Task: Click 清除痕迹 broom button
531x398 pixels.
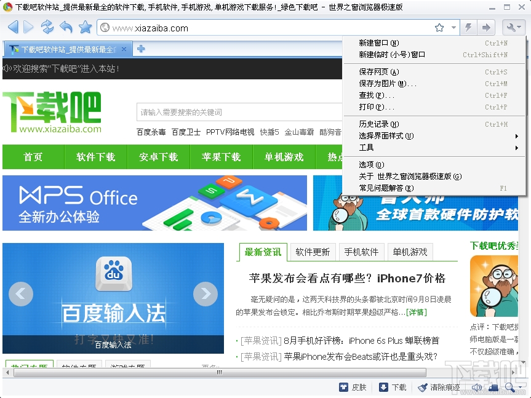Action: (x=439, y=387)
